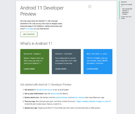This screenshot has height=114, width=135.
Task: Open LEARN MORE in Behavior Changes card
Action: click(x=29, y=69)
